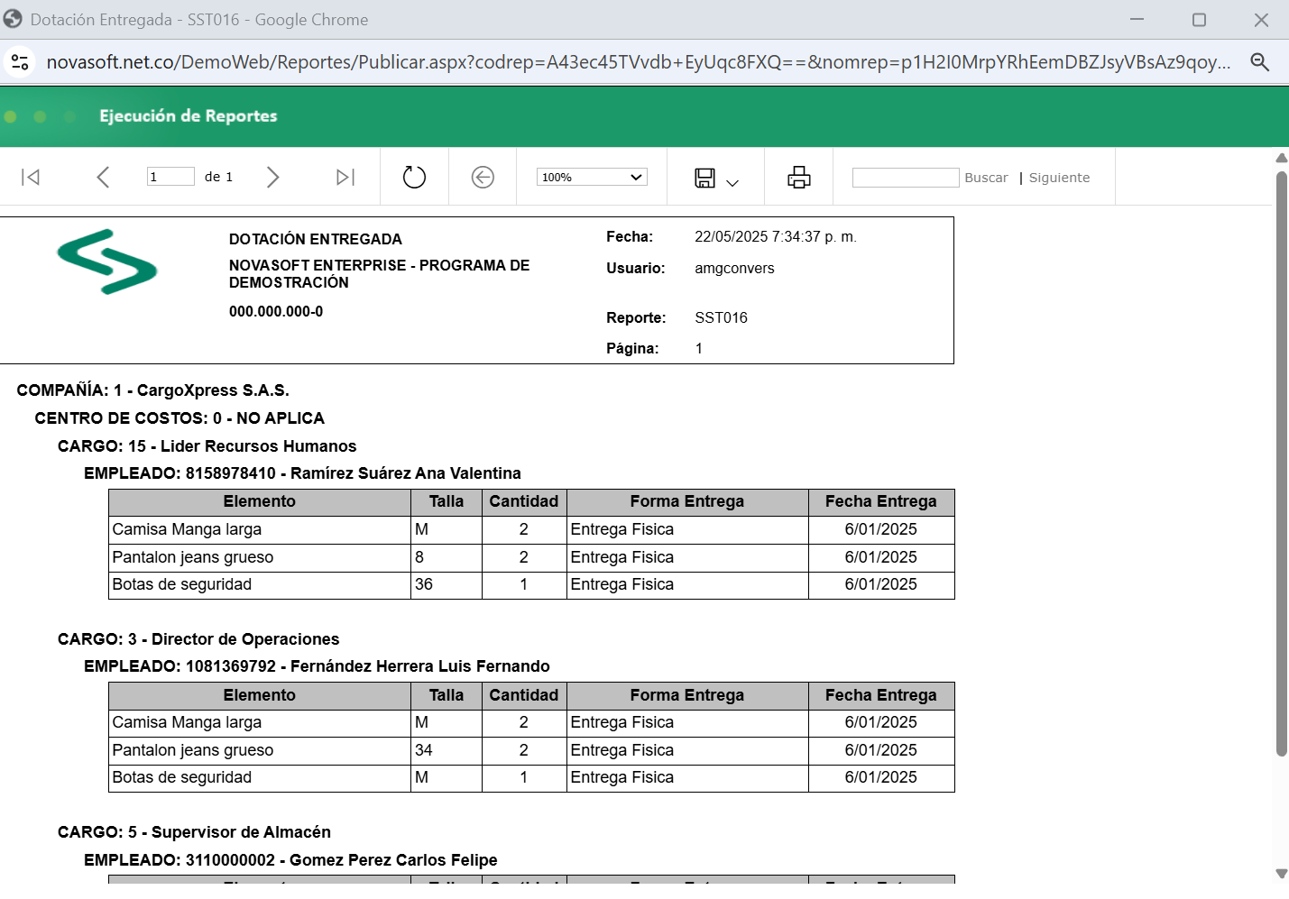The width and height of the screenshot is (1289, 899).
Task: Click the Siguiente search link
Action: click(1059, 177)
